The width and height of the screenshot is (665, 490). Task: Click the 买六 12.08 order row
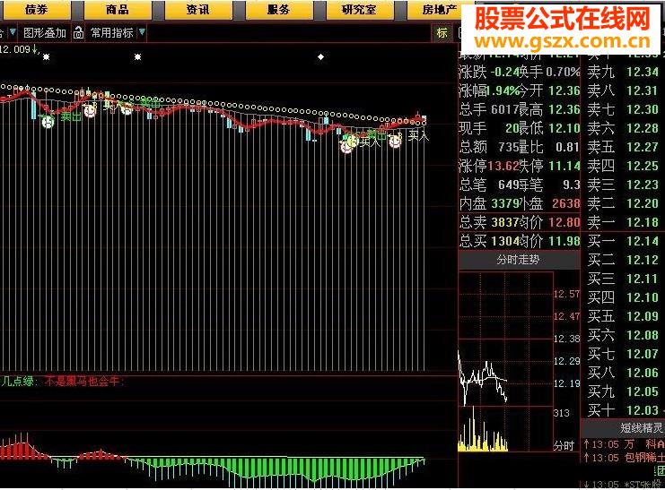point(623,335)
